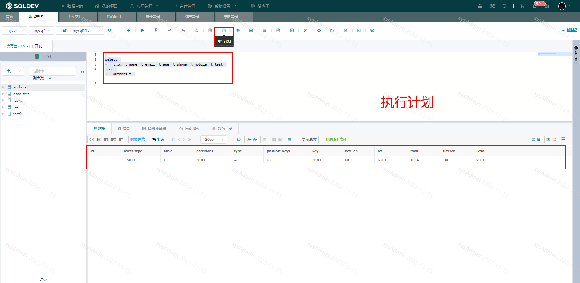This screenshot has width=580, height=283.
Task: Click the save disk toolbar icon
Action: (346, 31)
